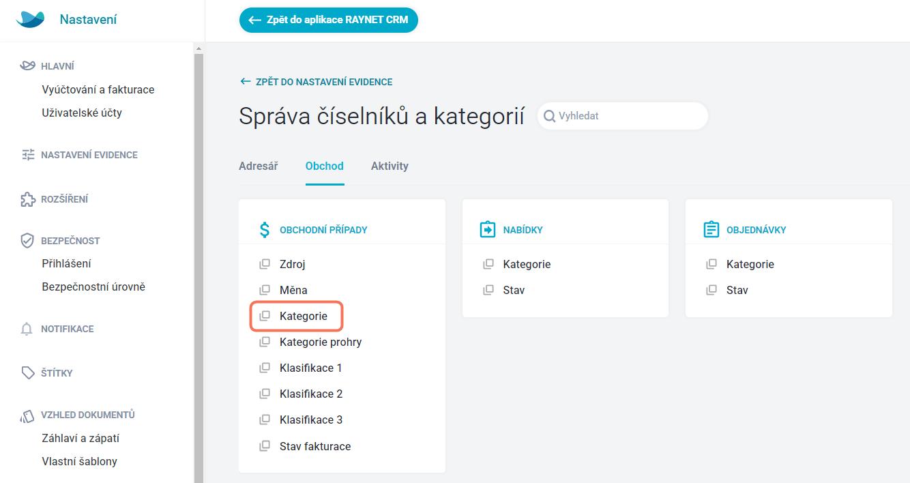This screenshot has height=483, width=910.
Task: Open the Klasifikace 3 codelist
Action: click(311, 420)
